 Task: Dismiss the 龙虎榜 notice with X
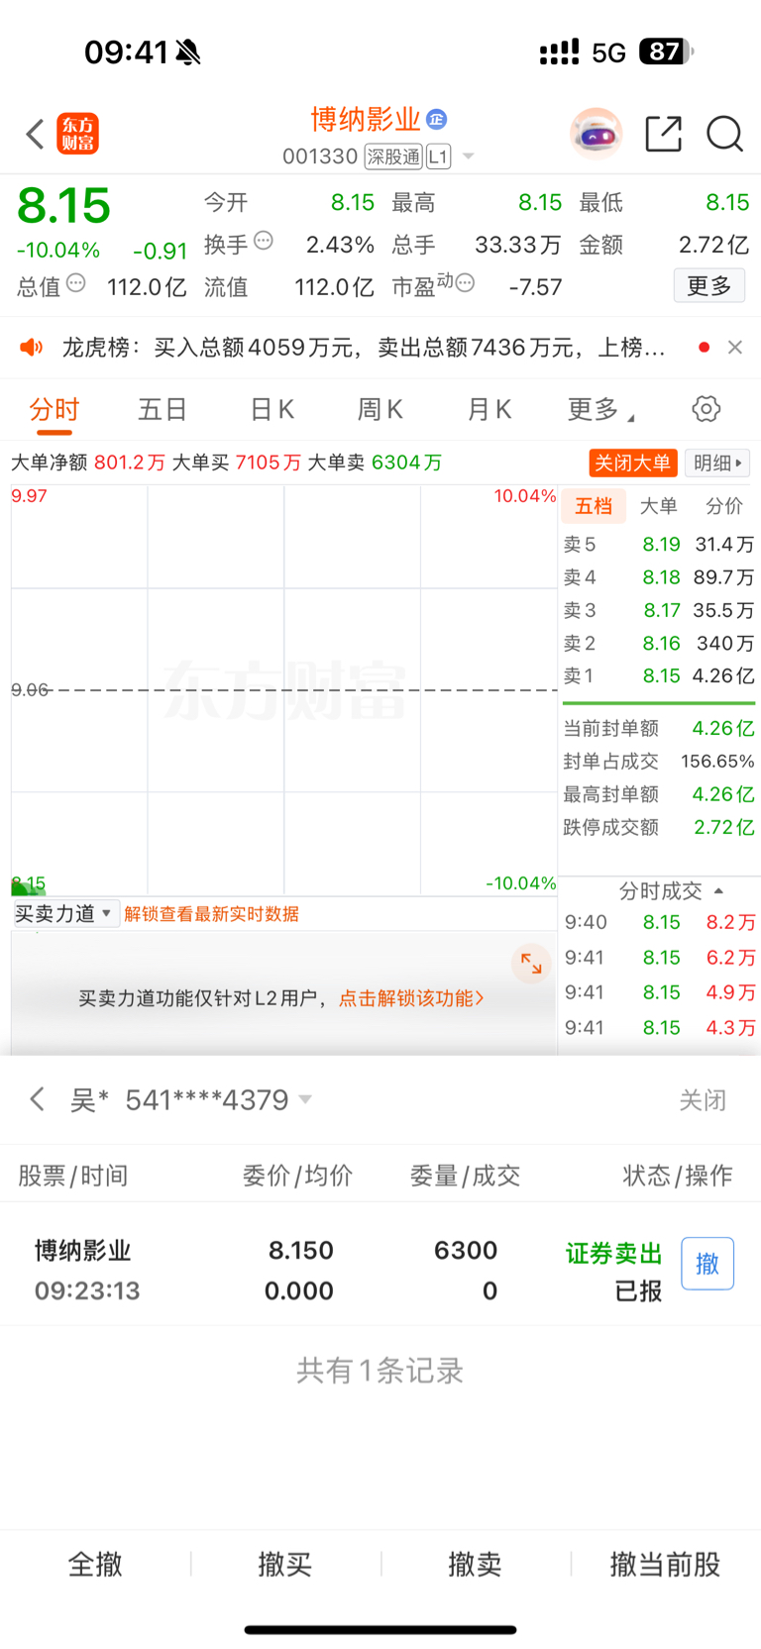click(735, 347)
